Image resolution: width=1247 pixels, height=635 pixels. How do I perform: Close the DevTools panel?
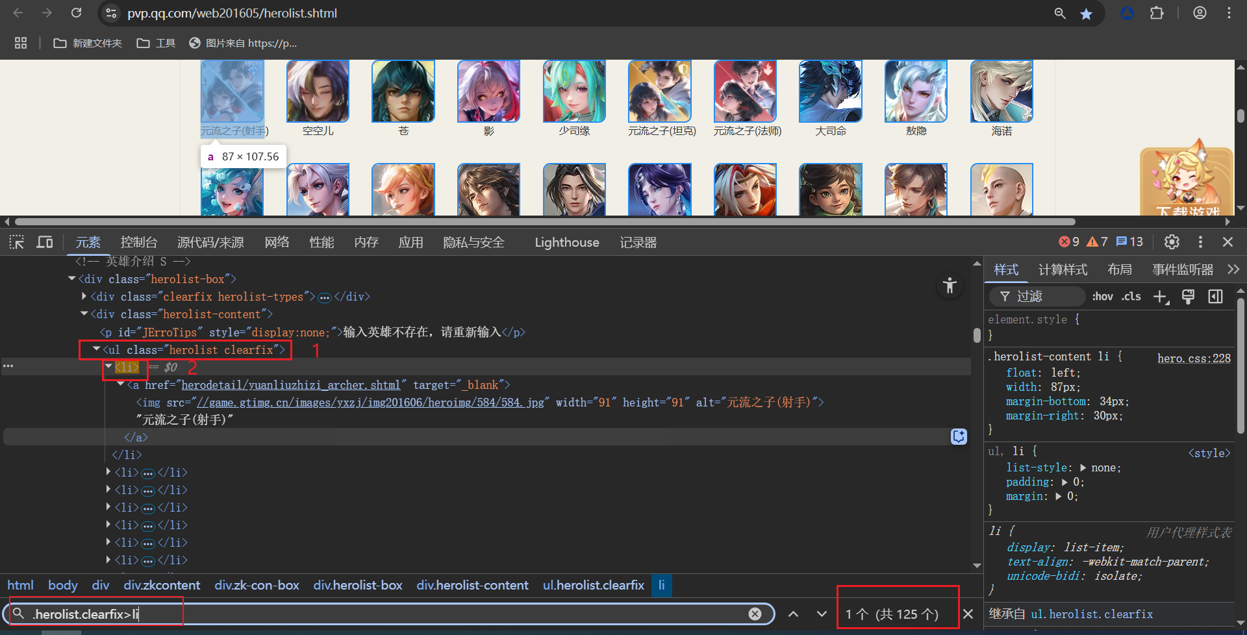1228,242
